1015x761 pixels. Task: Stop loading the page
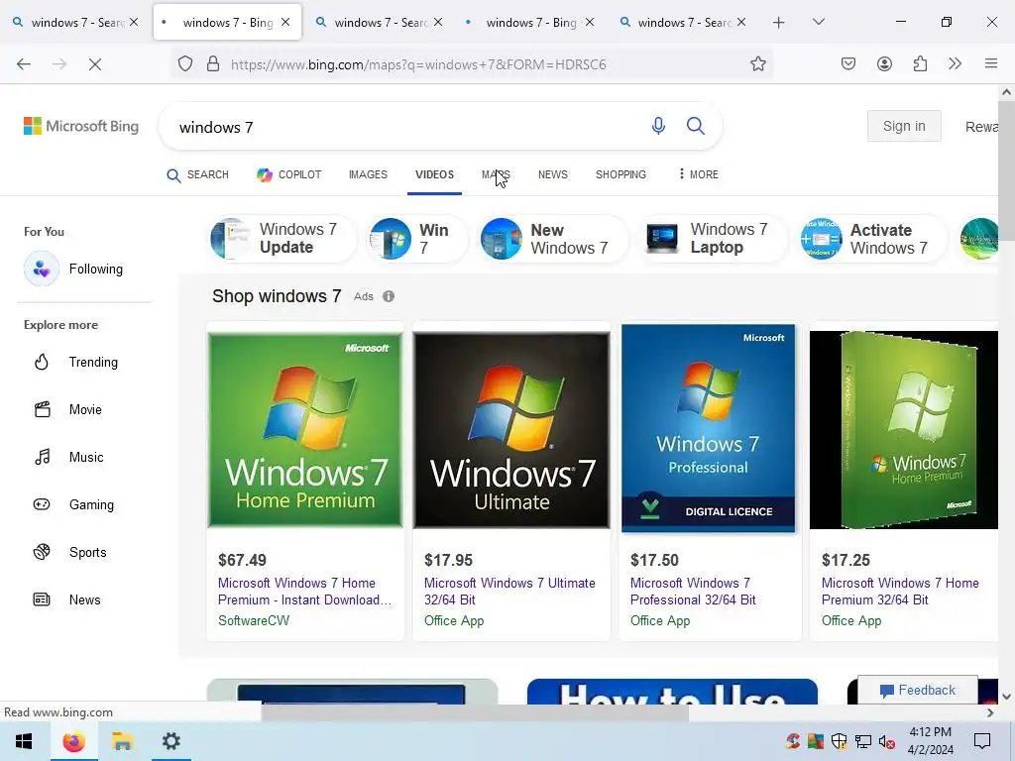(94, 64)
